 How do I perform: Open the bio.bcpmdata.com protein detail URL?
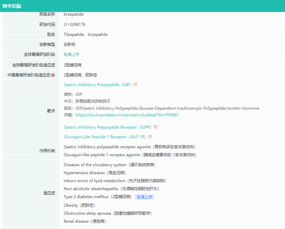pos(127,115)
